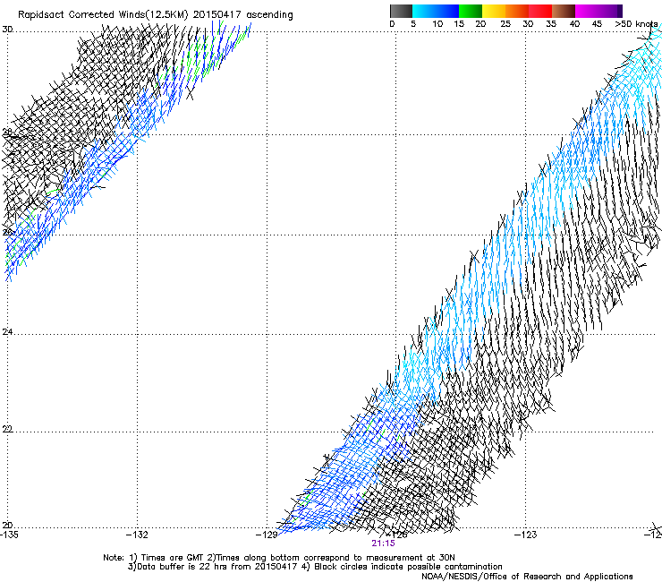
Task: Click the magenta-purple 40-50 knots color band
Action: (598, 11)
